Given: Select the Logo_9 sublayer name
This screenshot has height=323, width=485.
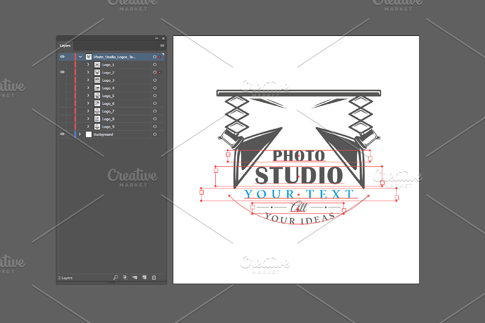Looking at the screenshot, I should (108, 127).
